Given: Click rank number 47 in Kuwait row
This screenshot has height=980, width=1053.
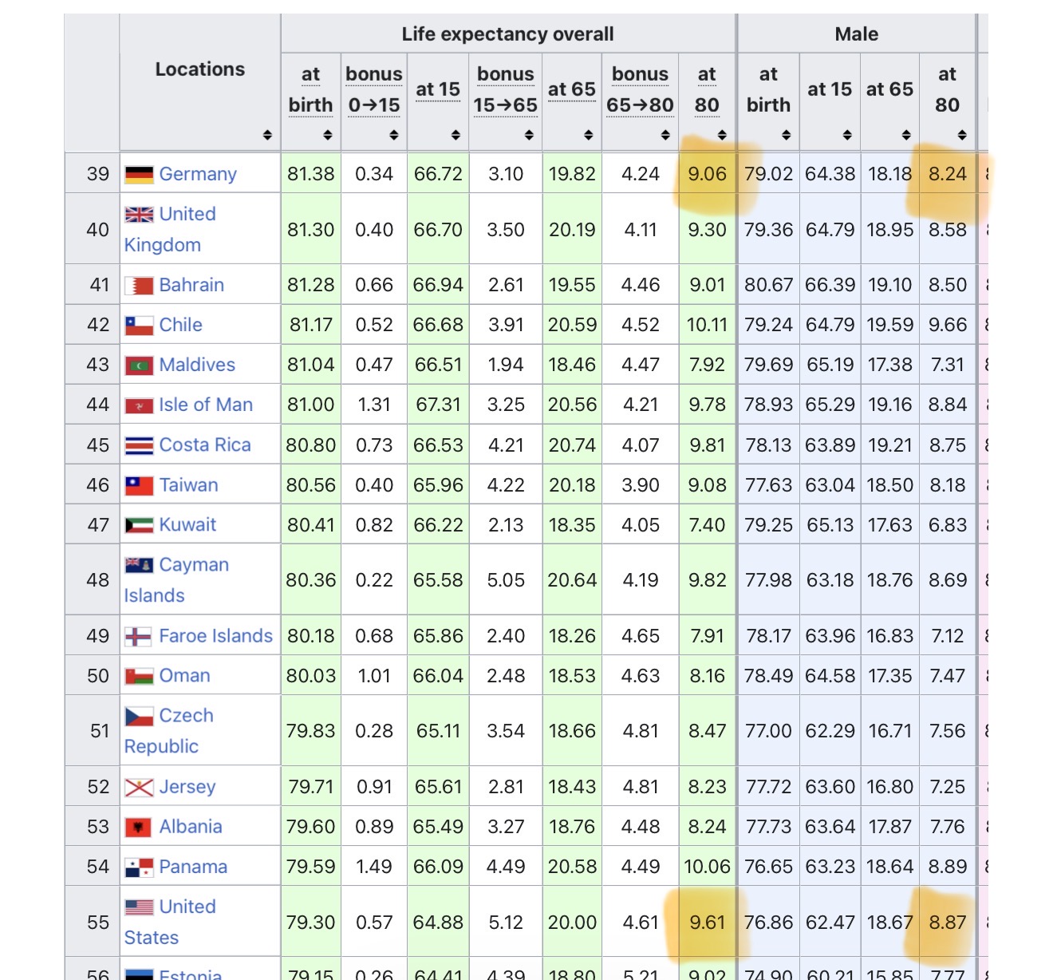Looking at the screenshot, I should click(x=98, y=524).
